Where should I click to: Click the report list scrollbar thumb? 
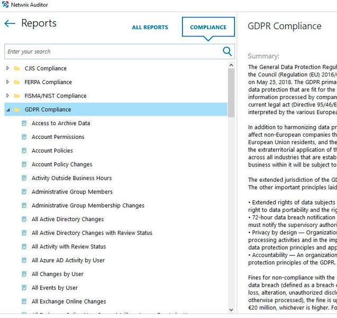pos(231,93)
